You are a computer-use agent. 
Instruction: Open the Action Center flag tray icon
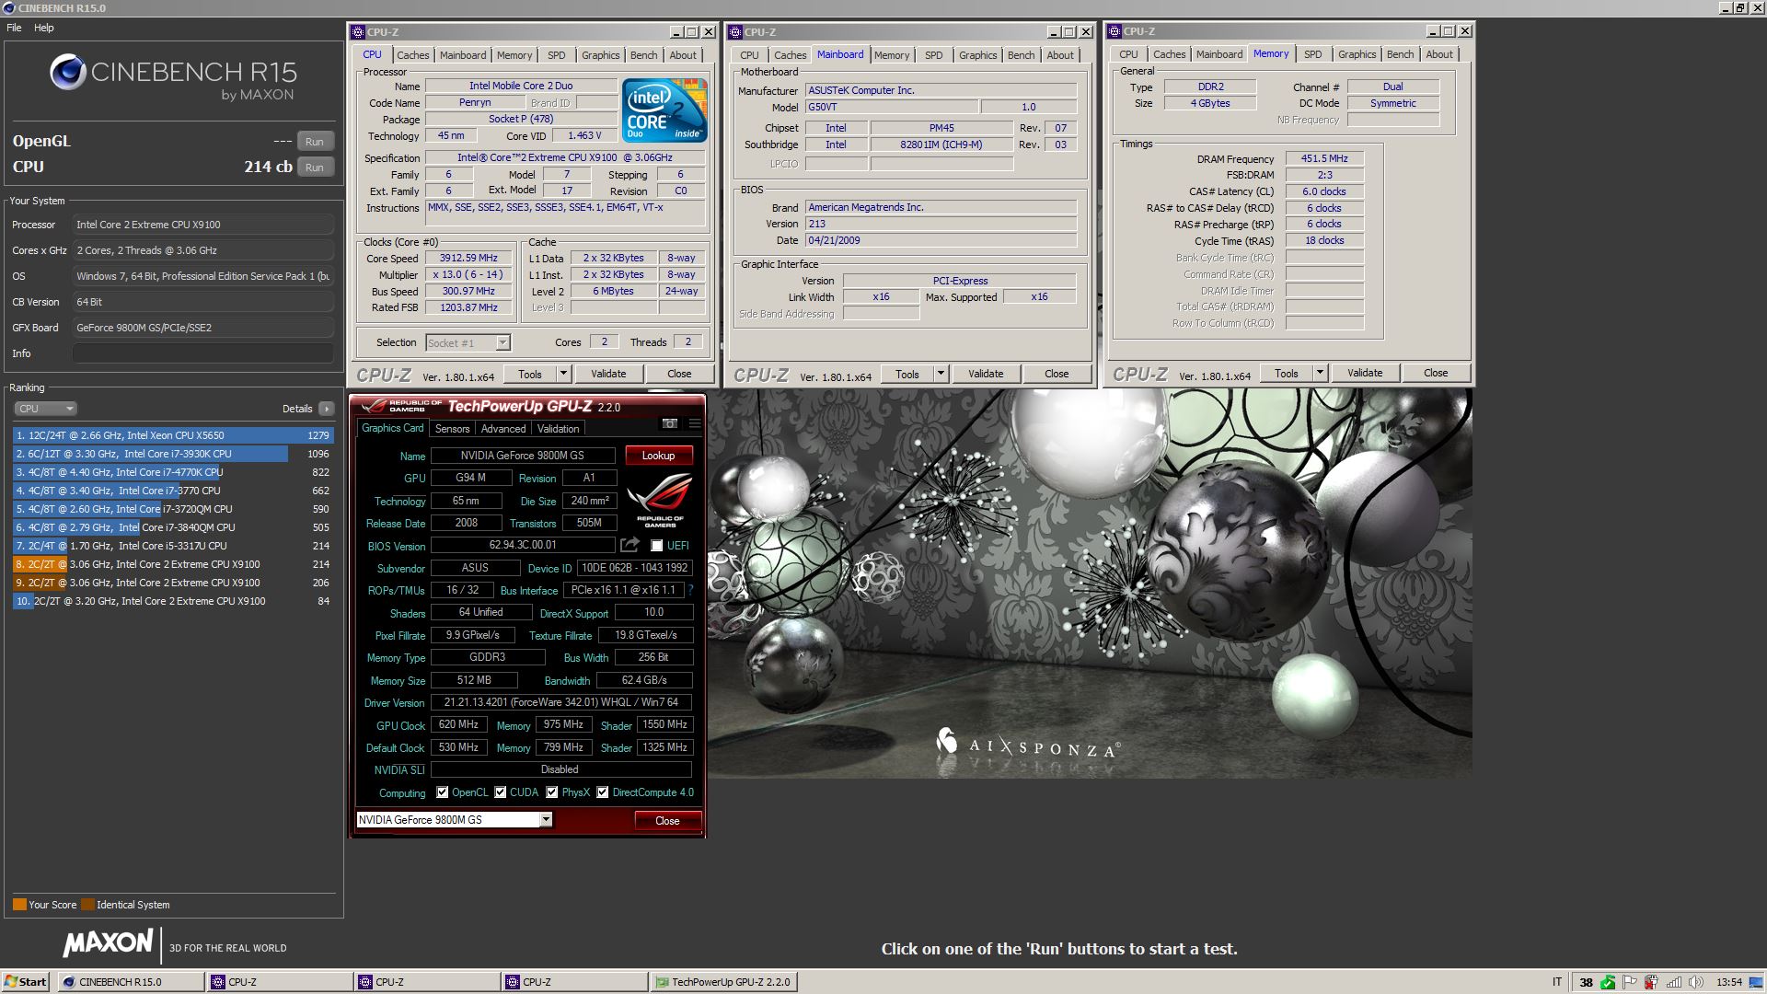click(x=1630, y=982)
